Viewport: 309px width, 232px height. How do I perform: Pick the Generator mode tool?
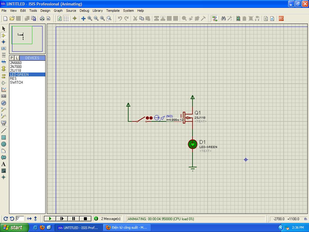coord(4,103)
